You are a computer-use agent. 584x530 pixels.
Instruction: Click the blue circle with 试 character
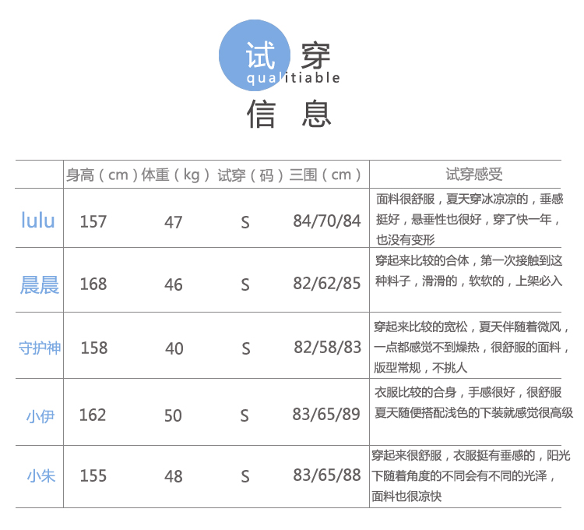(x=254, y=56)
